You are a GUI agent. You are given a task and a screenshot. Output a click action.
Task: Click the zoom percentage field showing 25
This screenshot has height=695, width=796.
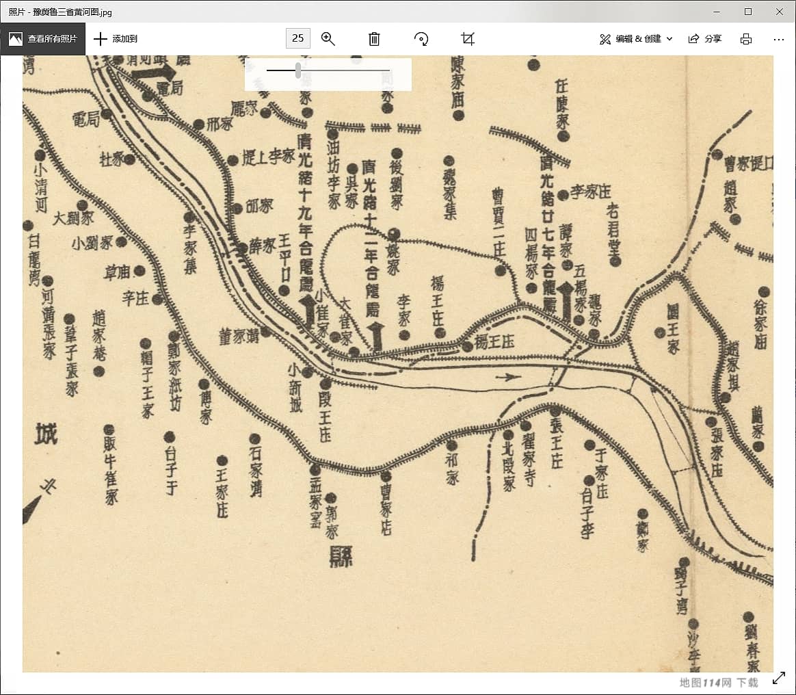click(x=297, y=38)
